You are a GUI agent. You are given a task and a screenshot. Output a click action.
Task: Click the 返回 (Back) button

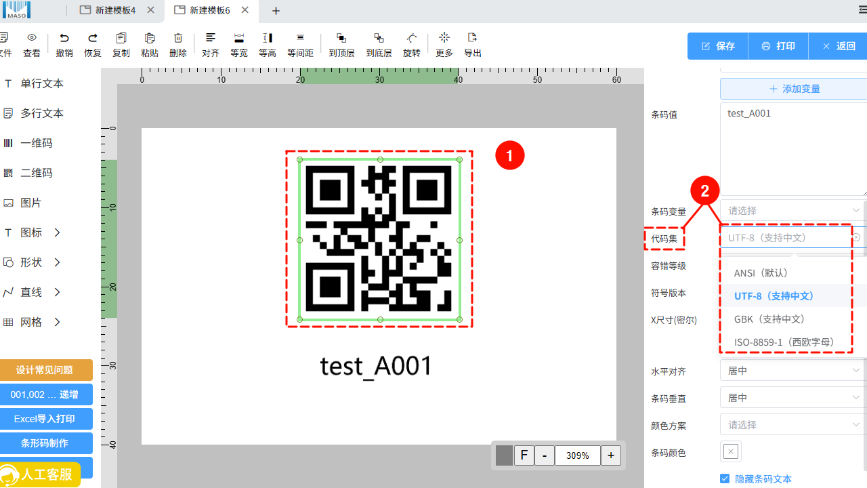pyautogui.click(x=839, y=46)
